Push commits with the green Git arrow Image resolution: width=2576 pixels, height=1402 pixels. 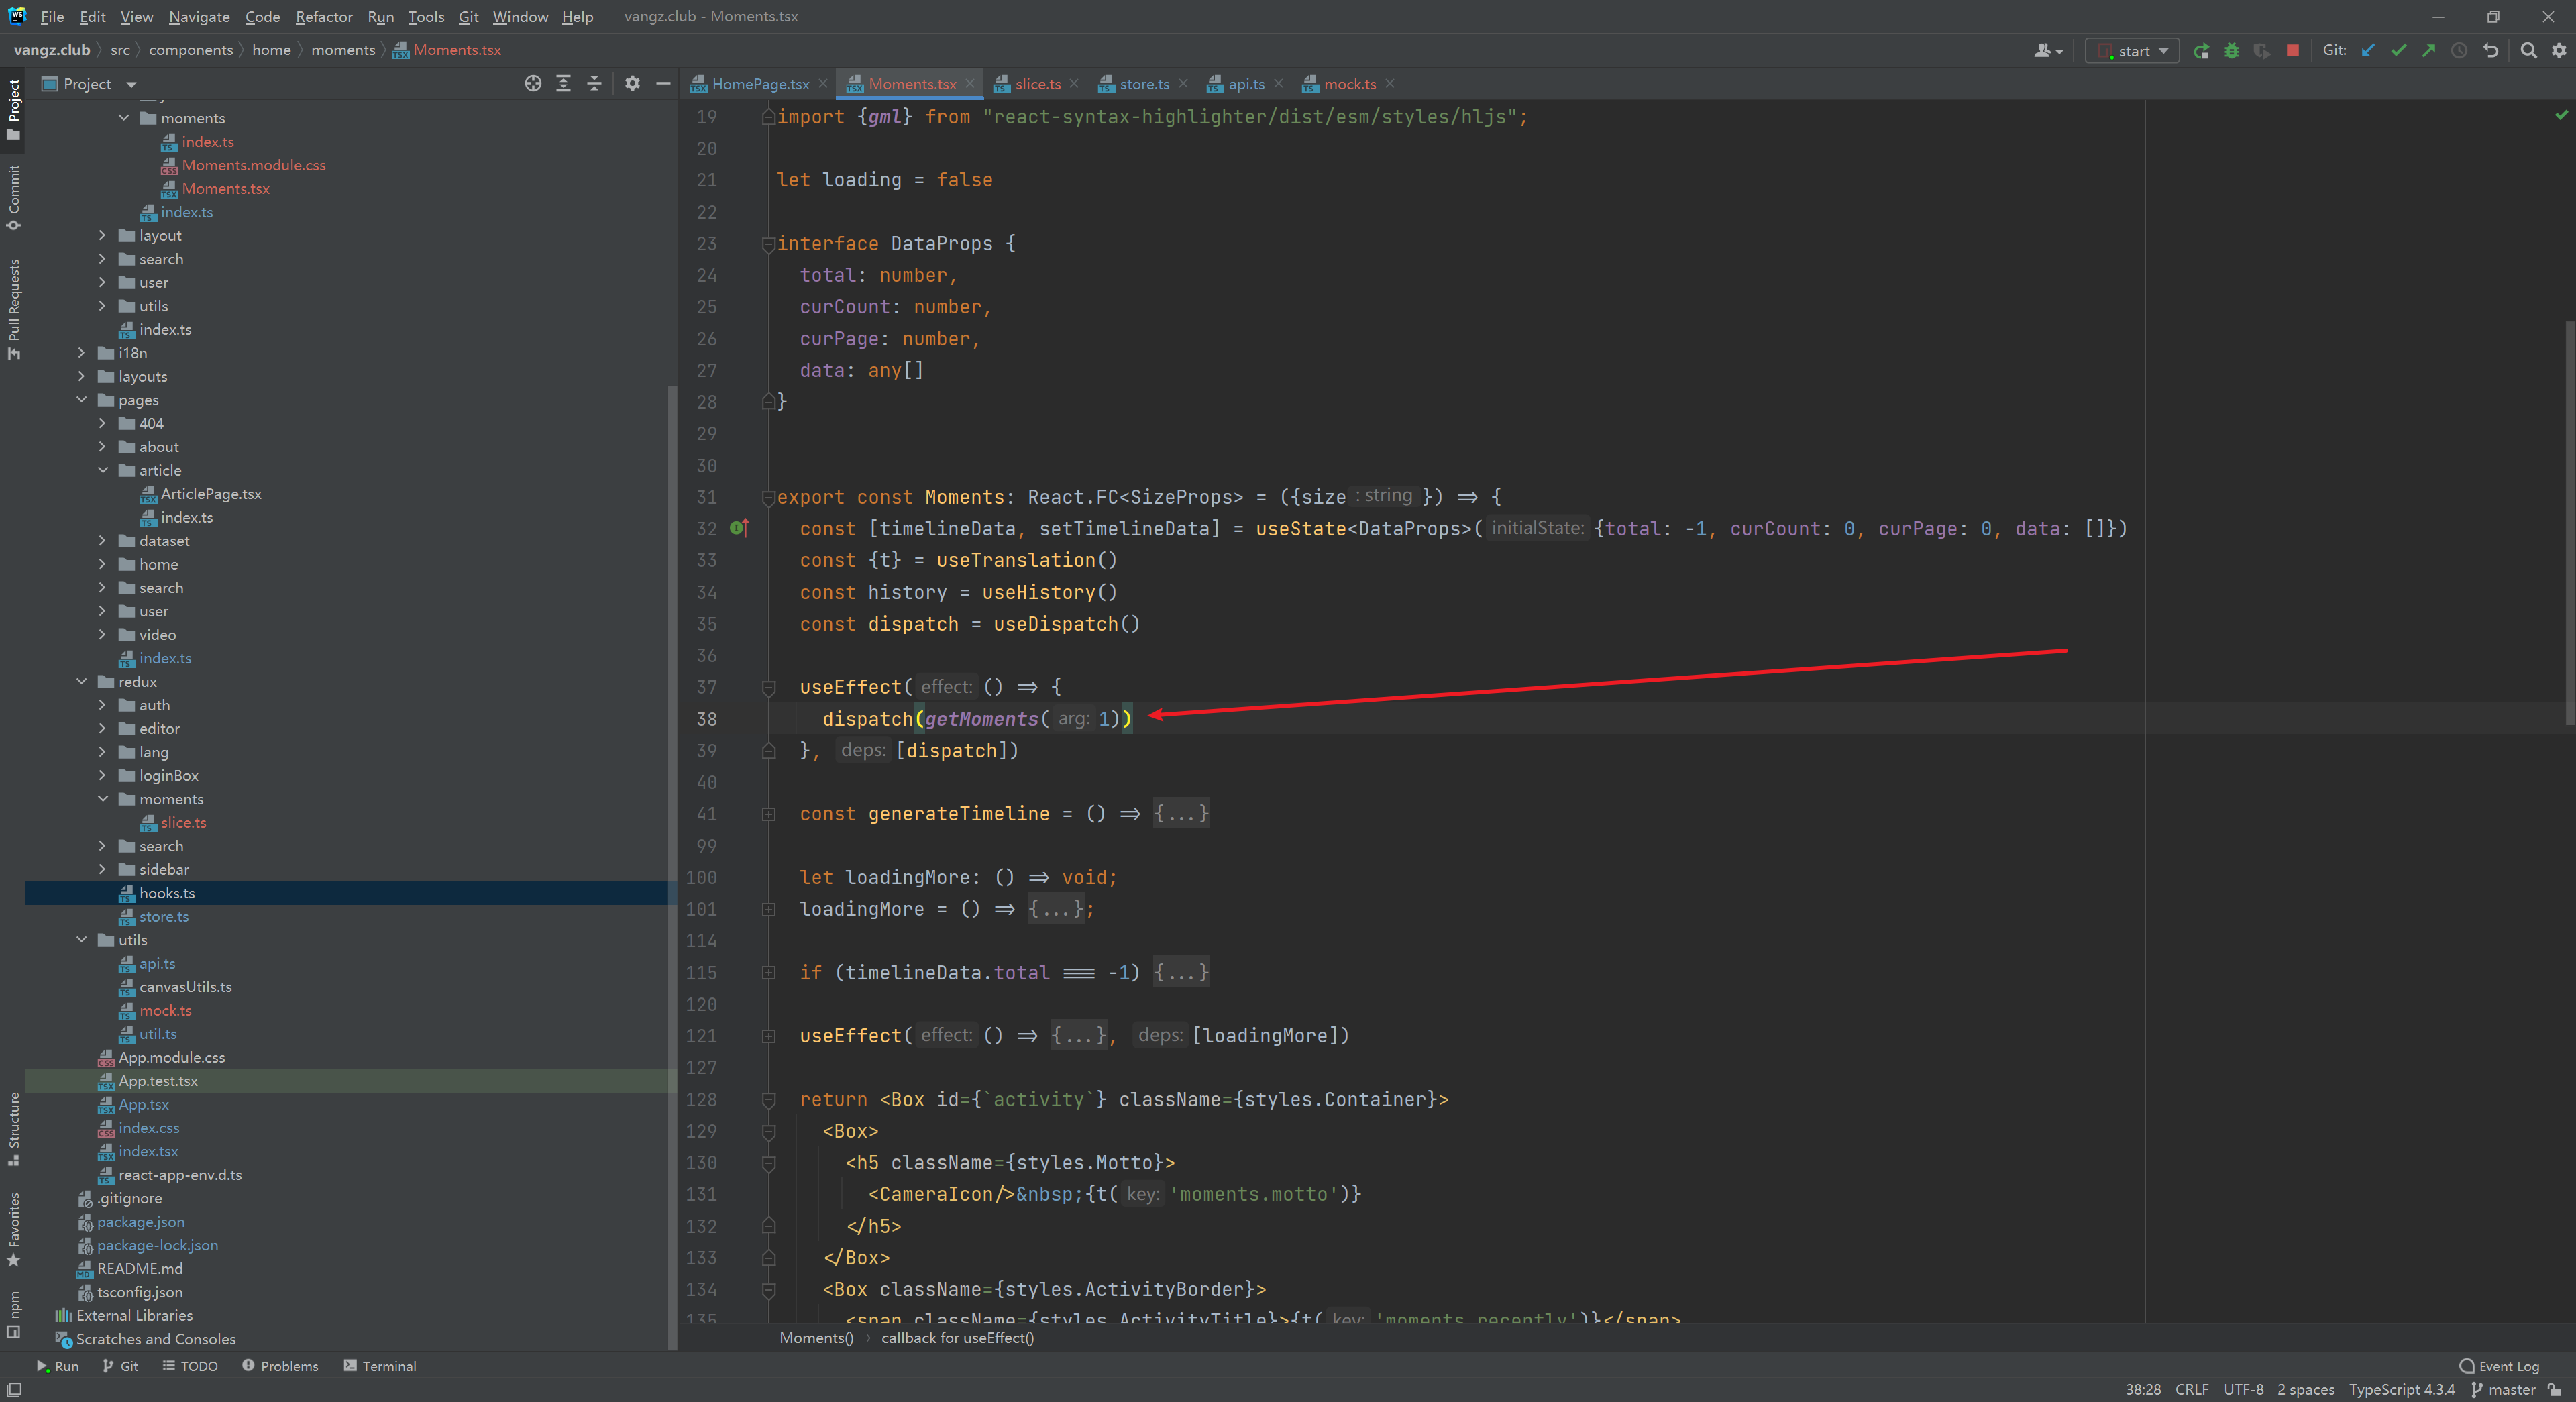click(2428, 50)
